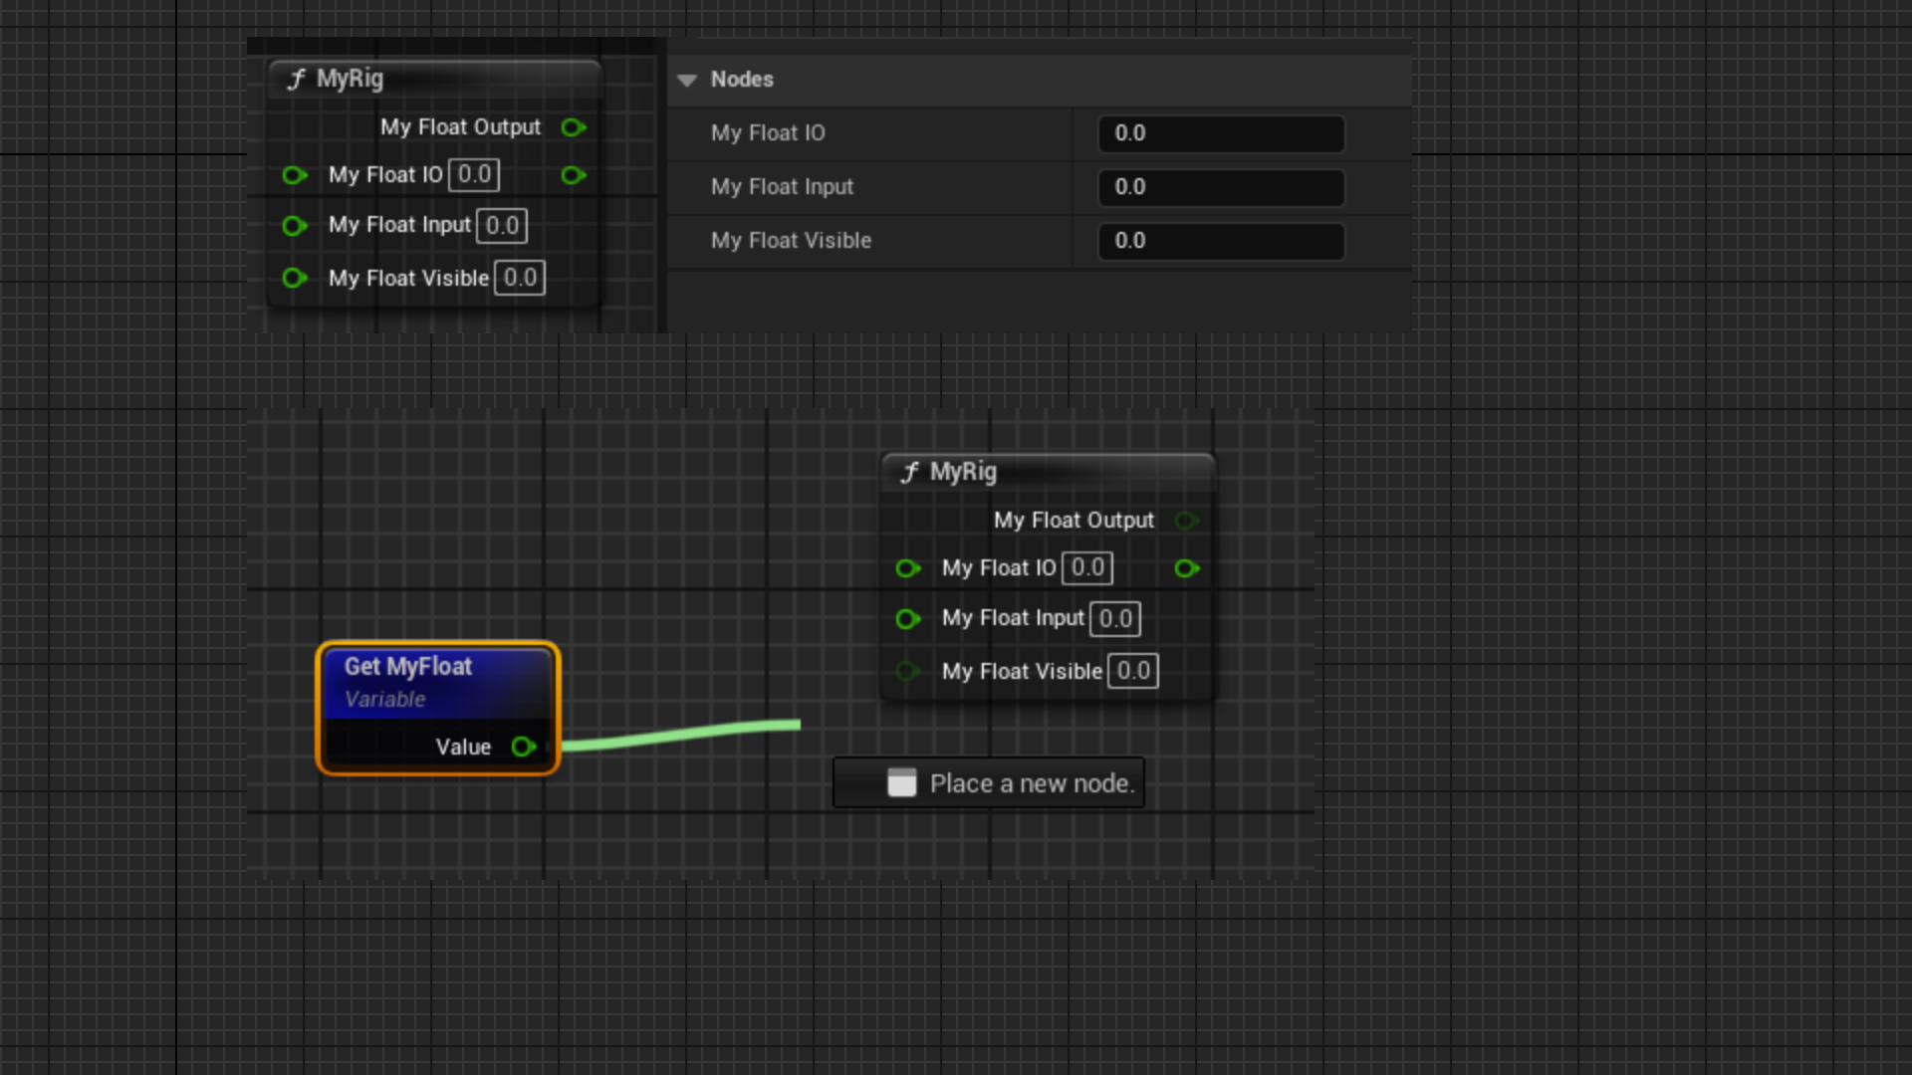Click My Float Visible inline value on lower node
Screen dimensions: 1912x1075
coord(1133,671)
